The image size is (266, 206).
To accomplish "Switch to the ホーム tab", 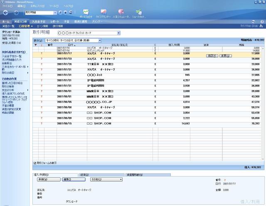I will click(x=6, y=22).
